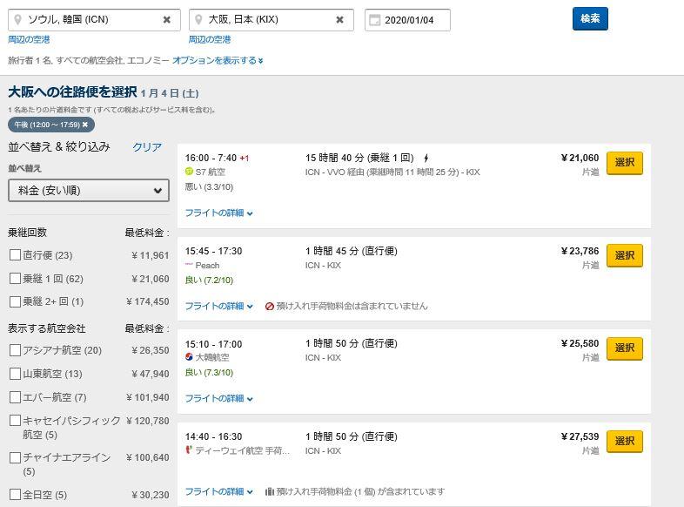Select the ¥21,060 S7 航空 flight
Viewport: 684px width, 507px height.
click(625, 163)
